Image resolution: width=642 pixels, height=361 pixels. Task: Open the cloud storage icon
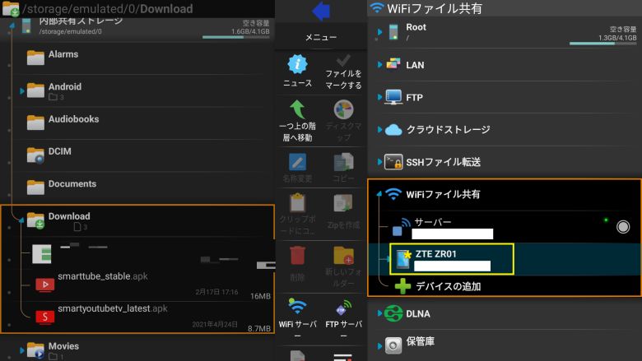coord(393,130)
